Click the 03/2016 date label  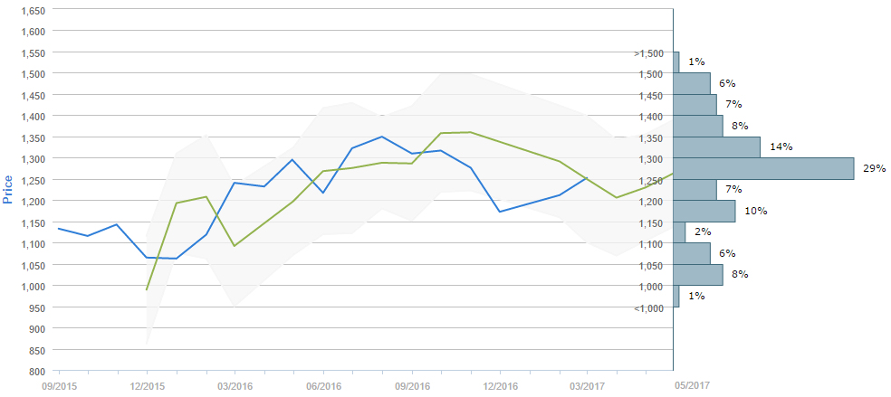[x=235, y=384]
